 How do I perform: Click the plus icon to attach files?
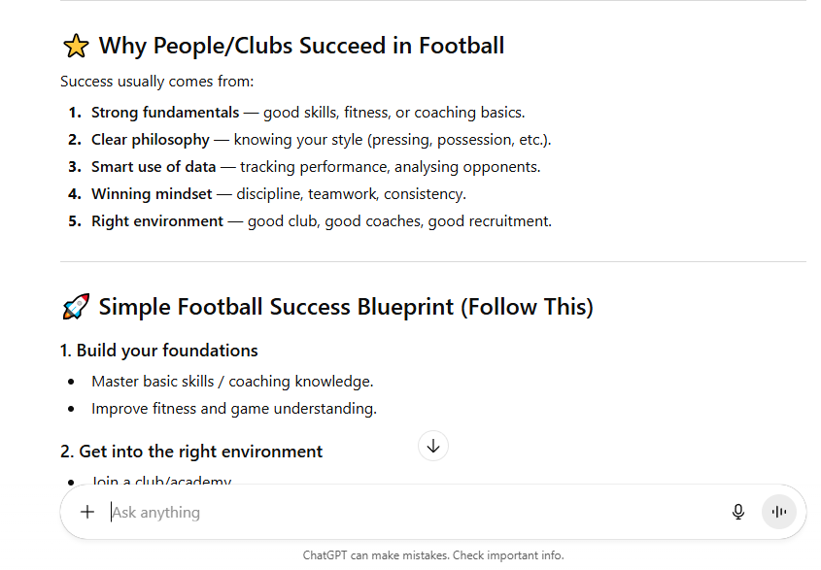[87, 512]
